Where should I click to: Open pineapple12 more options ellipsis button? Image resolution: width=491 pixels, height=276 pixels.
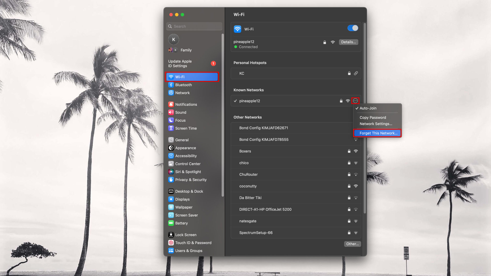355,101
